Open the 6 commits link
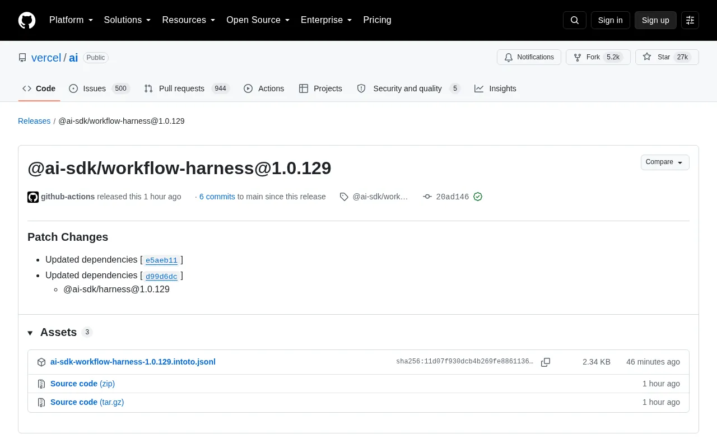 (217, 197)
